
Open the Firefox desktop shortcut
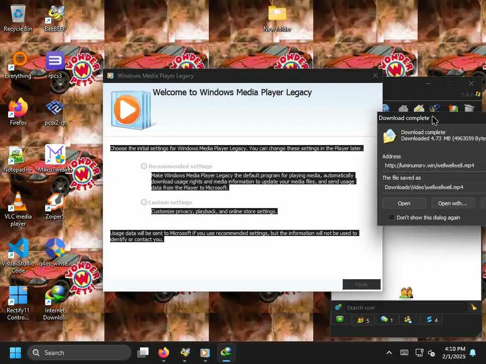point(18,112)
